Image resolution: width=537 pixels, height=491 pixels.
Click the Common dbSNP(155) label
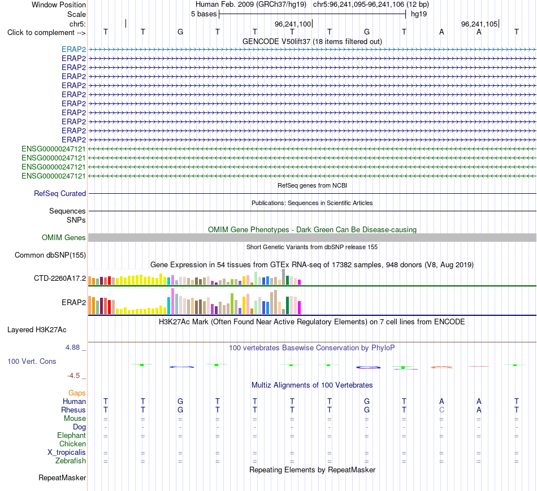(x=50, y=255)
